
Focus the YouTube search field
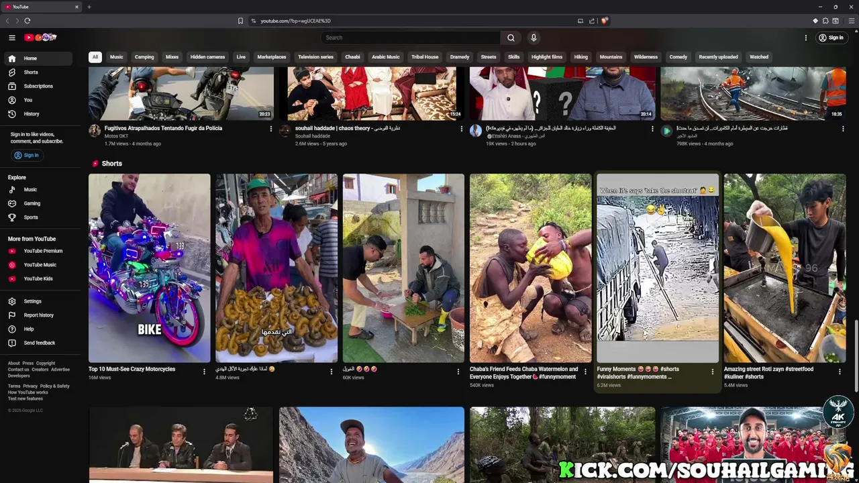[x=411, y=38]
